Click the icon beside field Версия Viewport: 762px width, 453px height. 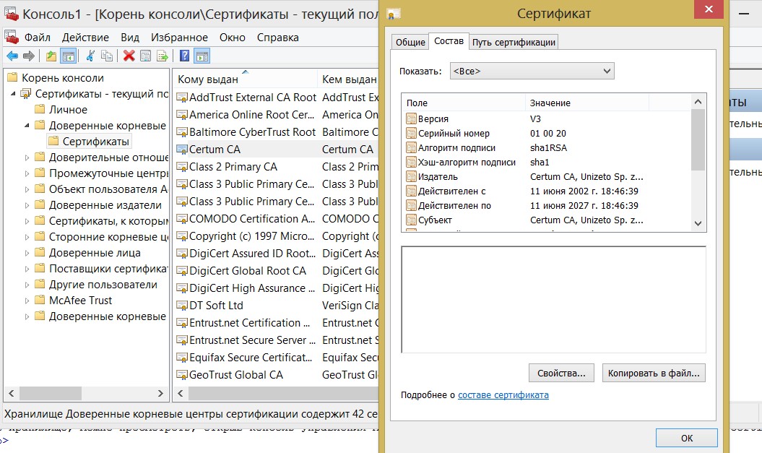pos(411,118)
